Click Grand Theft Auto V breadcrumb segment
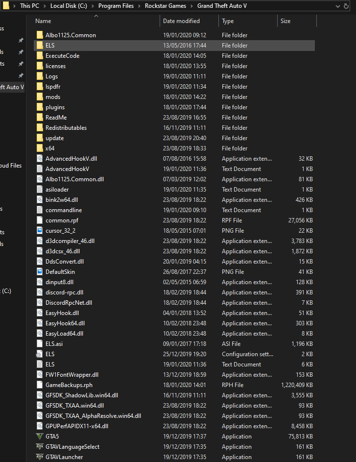356x462 pixels. coord(222,6)
